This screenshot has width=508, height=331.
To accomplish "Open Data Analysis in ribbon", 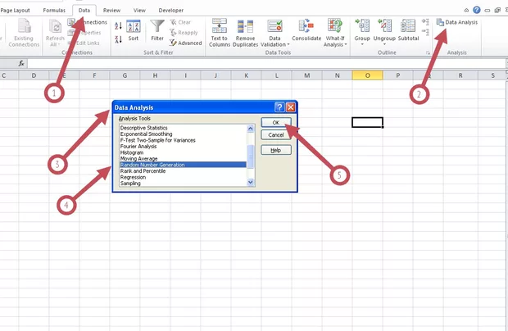I will 457,22.
